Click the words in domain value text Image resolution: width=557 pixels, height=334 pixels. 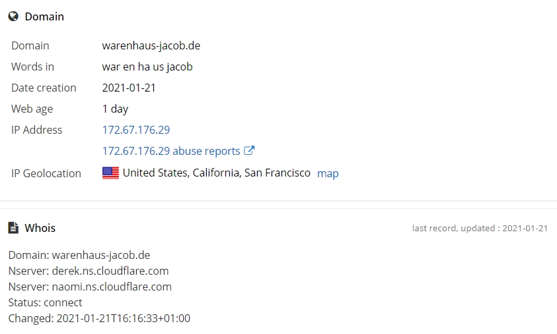tap(147, 67)
